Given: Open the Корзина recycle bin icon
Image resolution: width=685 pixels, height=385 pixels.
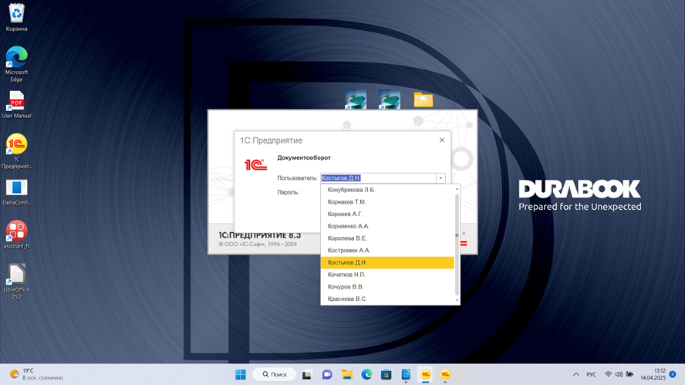Looking at the screenshot, I should click(x=17, y=18).
